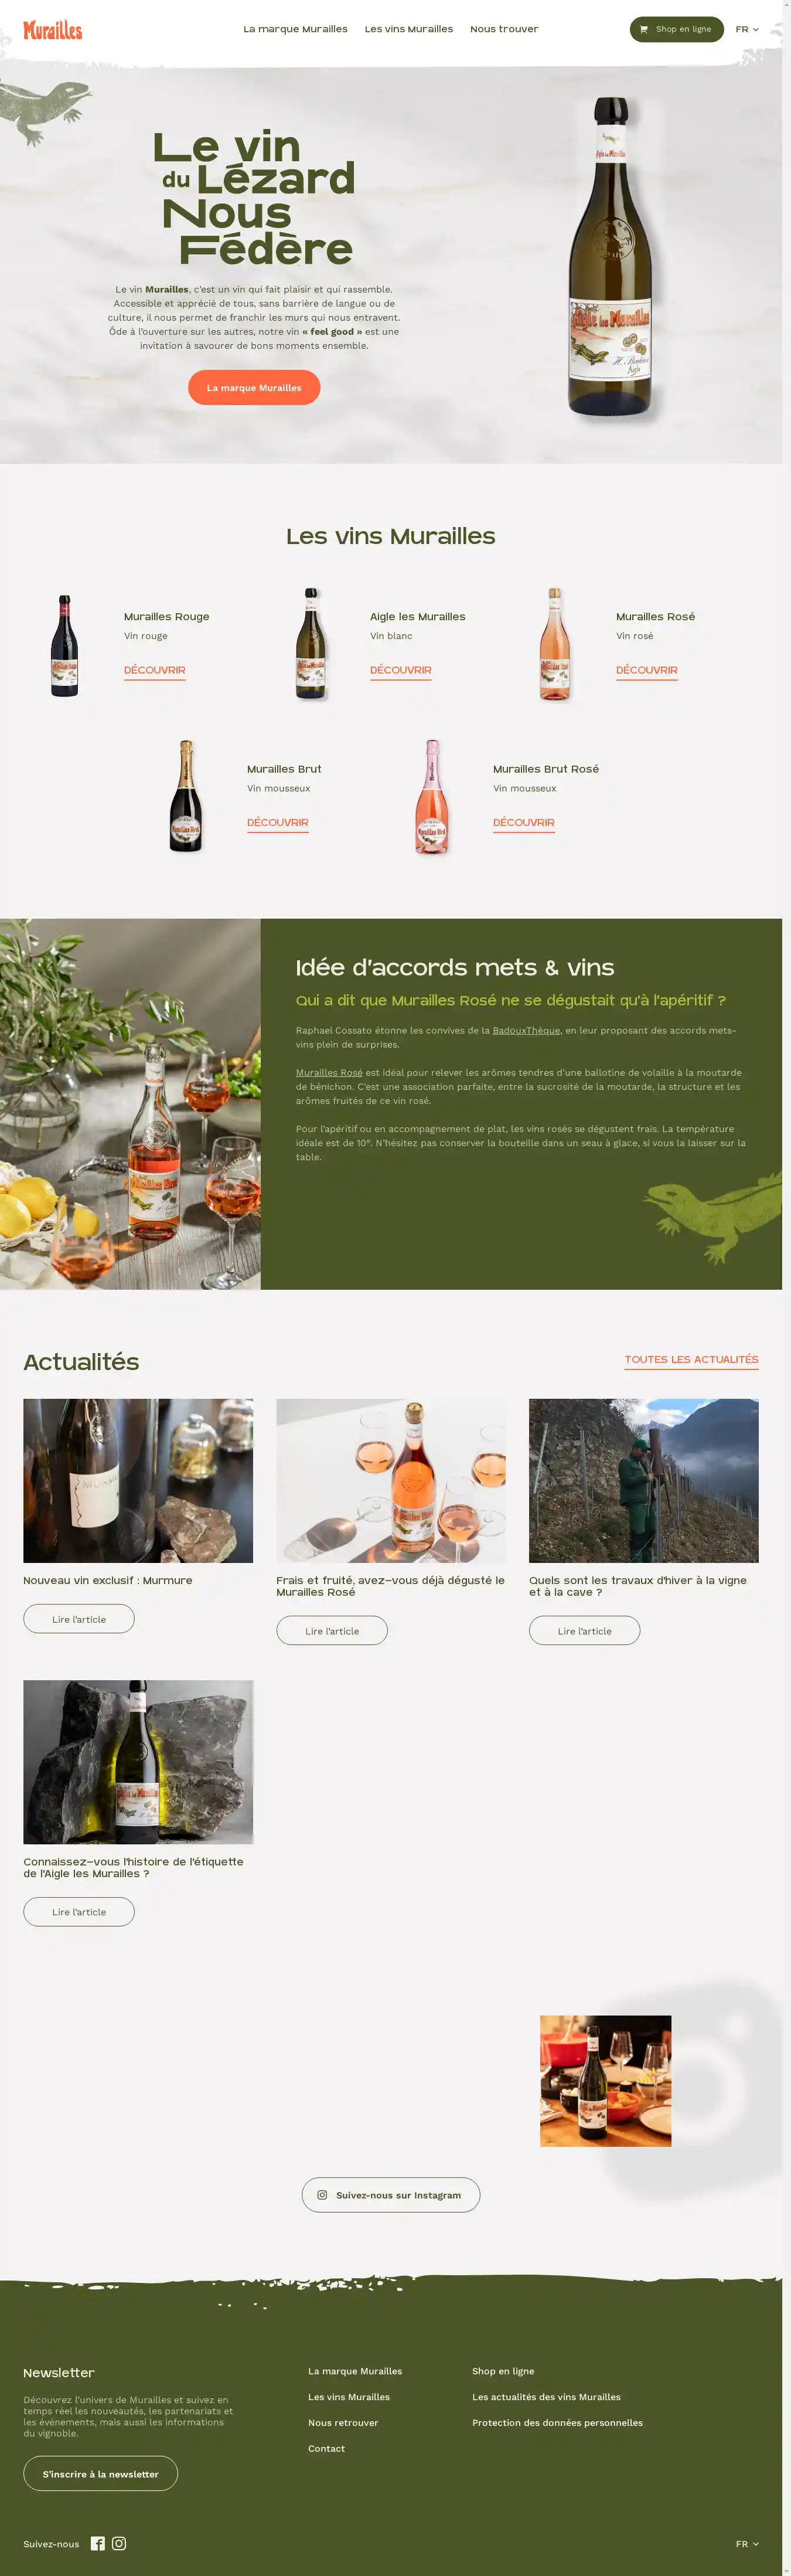791x2576 pixels.
Task: Select Nous trouver in top navigation
Action: tap(504, 29)
